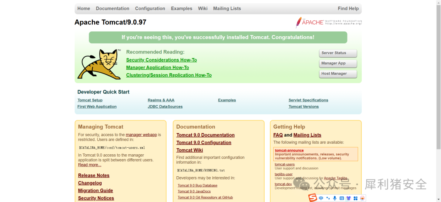The image size is (441, 202).
Task: Open Tomcat 9.0 JavaDocs link
Action: point(194,191)
